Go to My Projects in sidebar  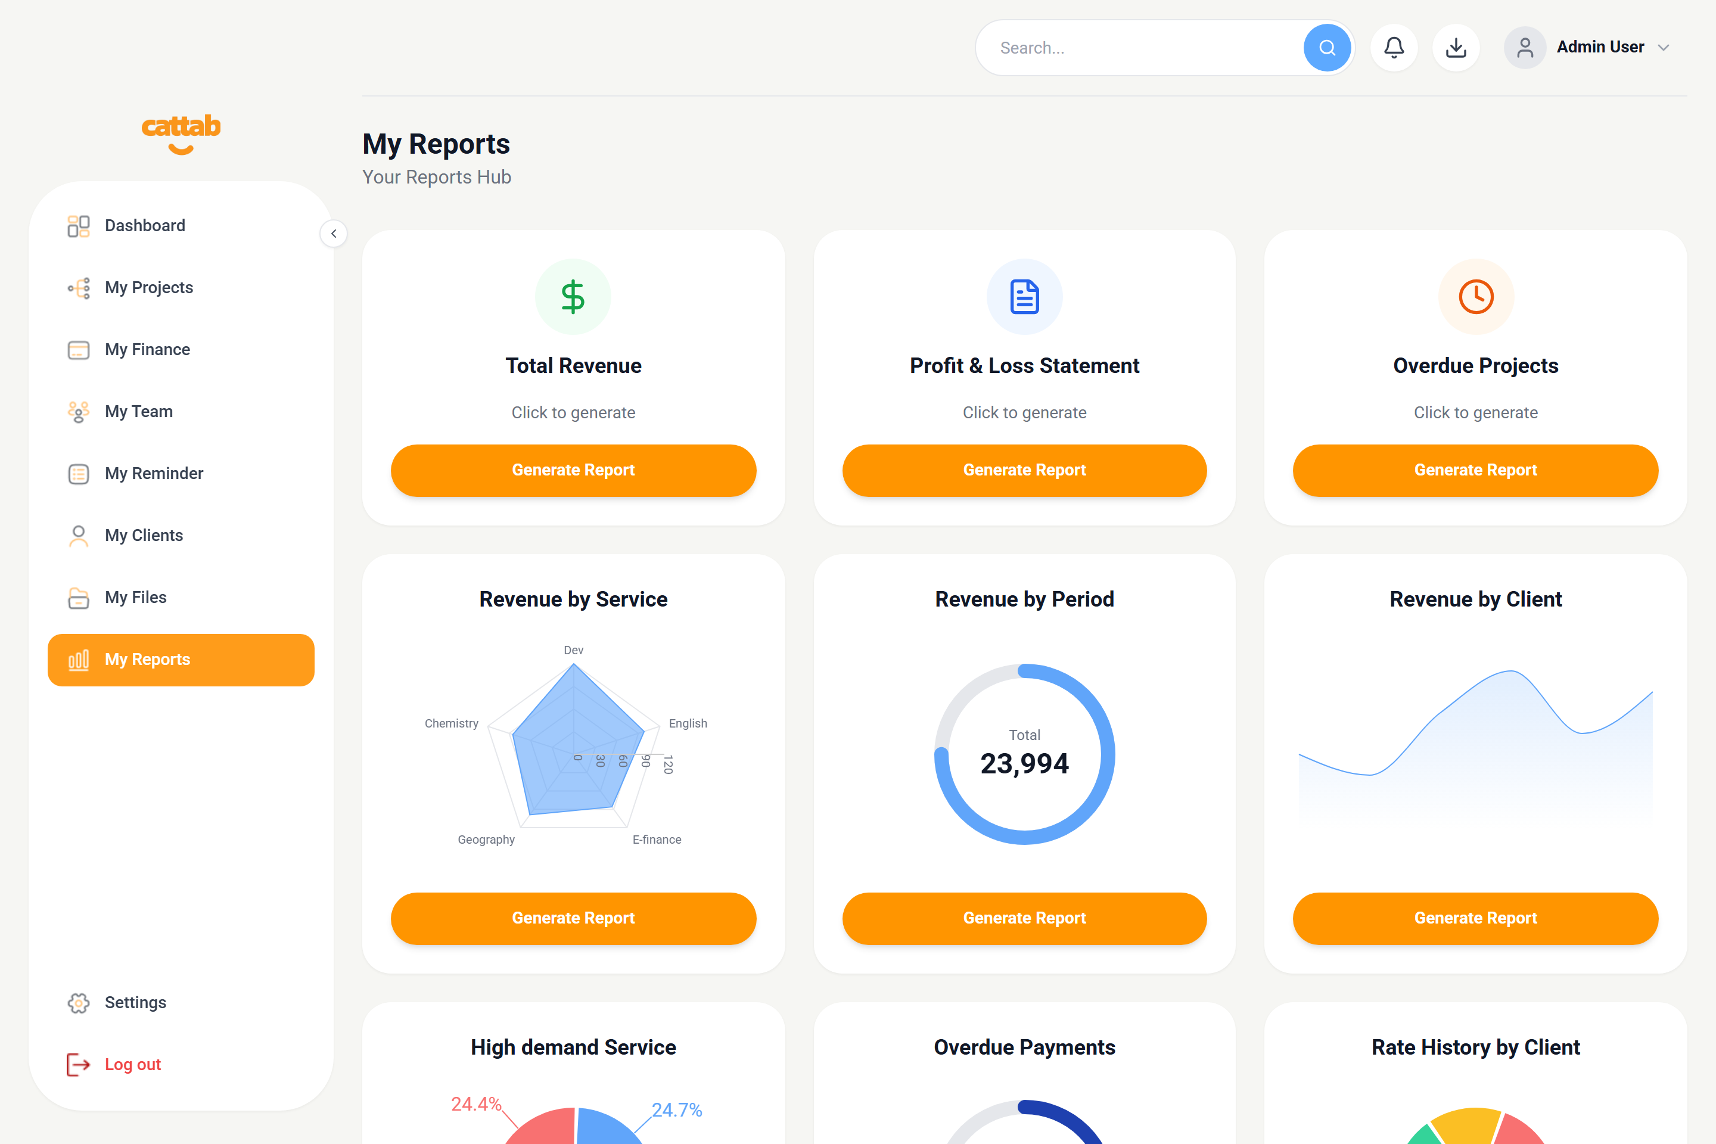pos(181,288)
